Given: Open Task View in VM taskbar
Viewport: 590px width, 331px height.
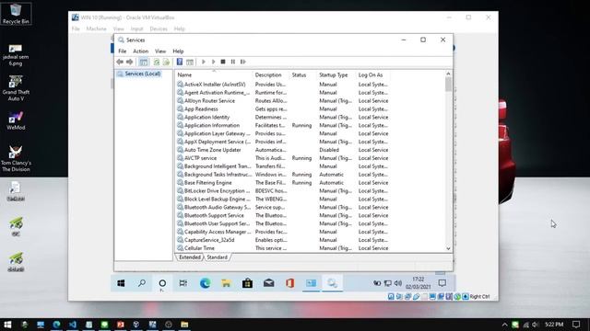Looking at the screenshot, I should pos(183,283).
